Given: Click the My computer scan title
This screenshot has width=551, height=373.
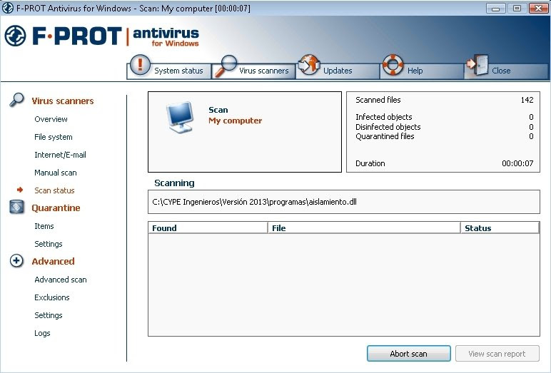Looking at the screenshot, I should [235, 121].
